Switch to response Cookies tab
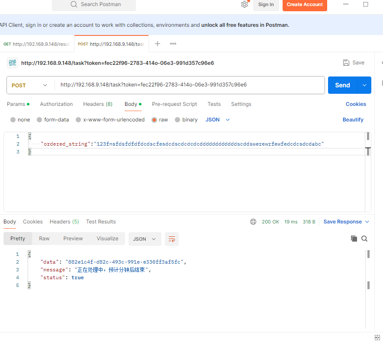383x341 pixels. point(33,221)
